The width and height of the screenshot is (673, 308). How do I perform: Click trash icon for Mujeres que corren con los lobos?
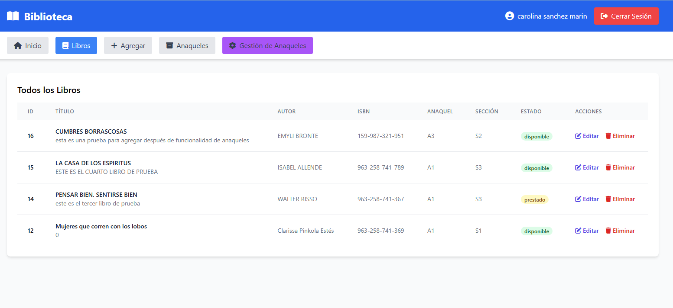pyautogui.click(x=608, y=231)
